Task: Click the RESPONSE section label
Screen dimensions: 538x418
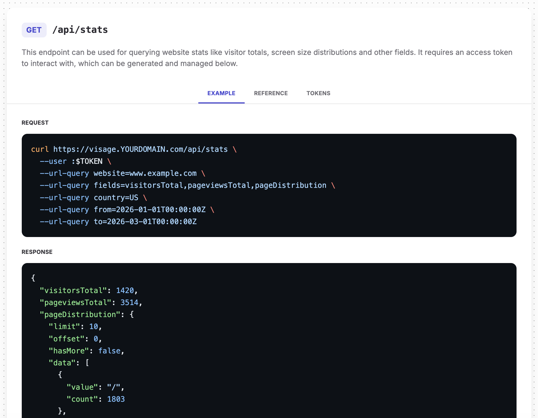Action: pyautogui.click(x=37, y=252)
